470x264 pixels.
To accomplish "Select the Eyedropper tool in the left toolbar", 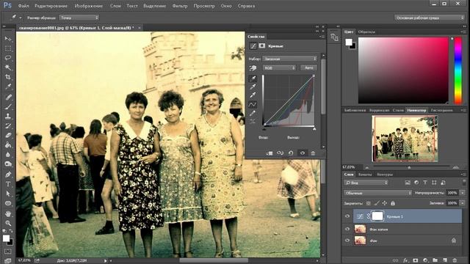I will pyautogui.click(x=8, y=87).
